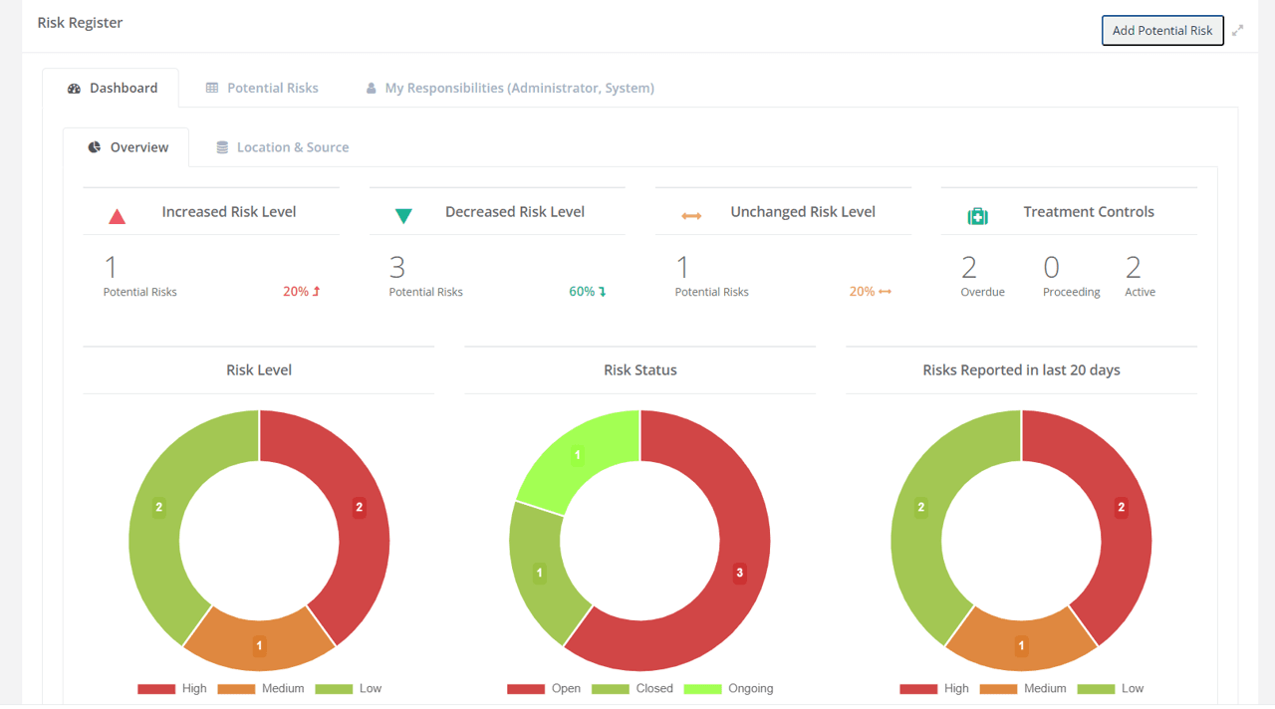Click the table icon beside Potential Risks
Screen dimensions: 1275x709
210,88
